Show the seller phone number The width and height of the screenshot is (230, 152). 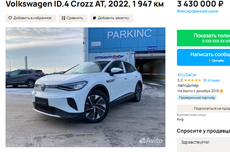point(203,38)
